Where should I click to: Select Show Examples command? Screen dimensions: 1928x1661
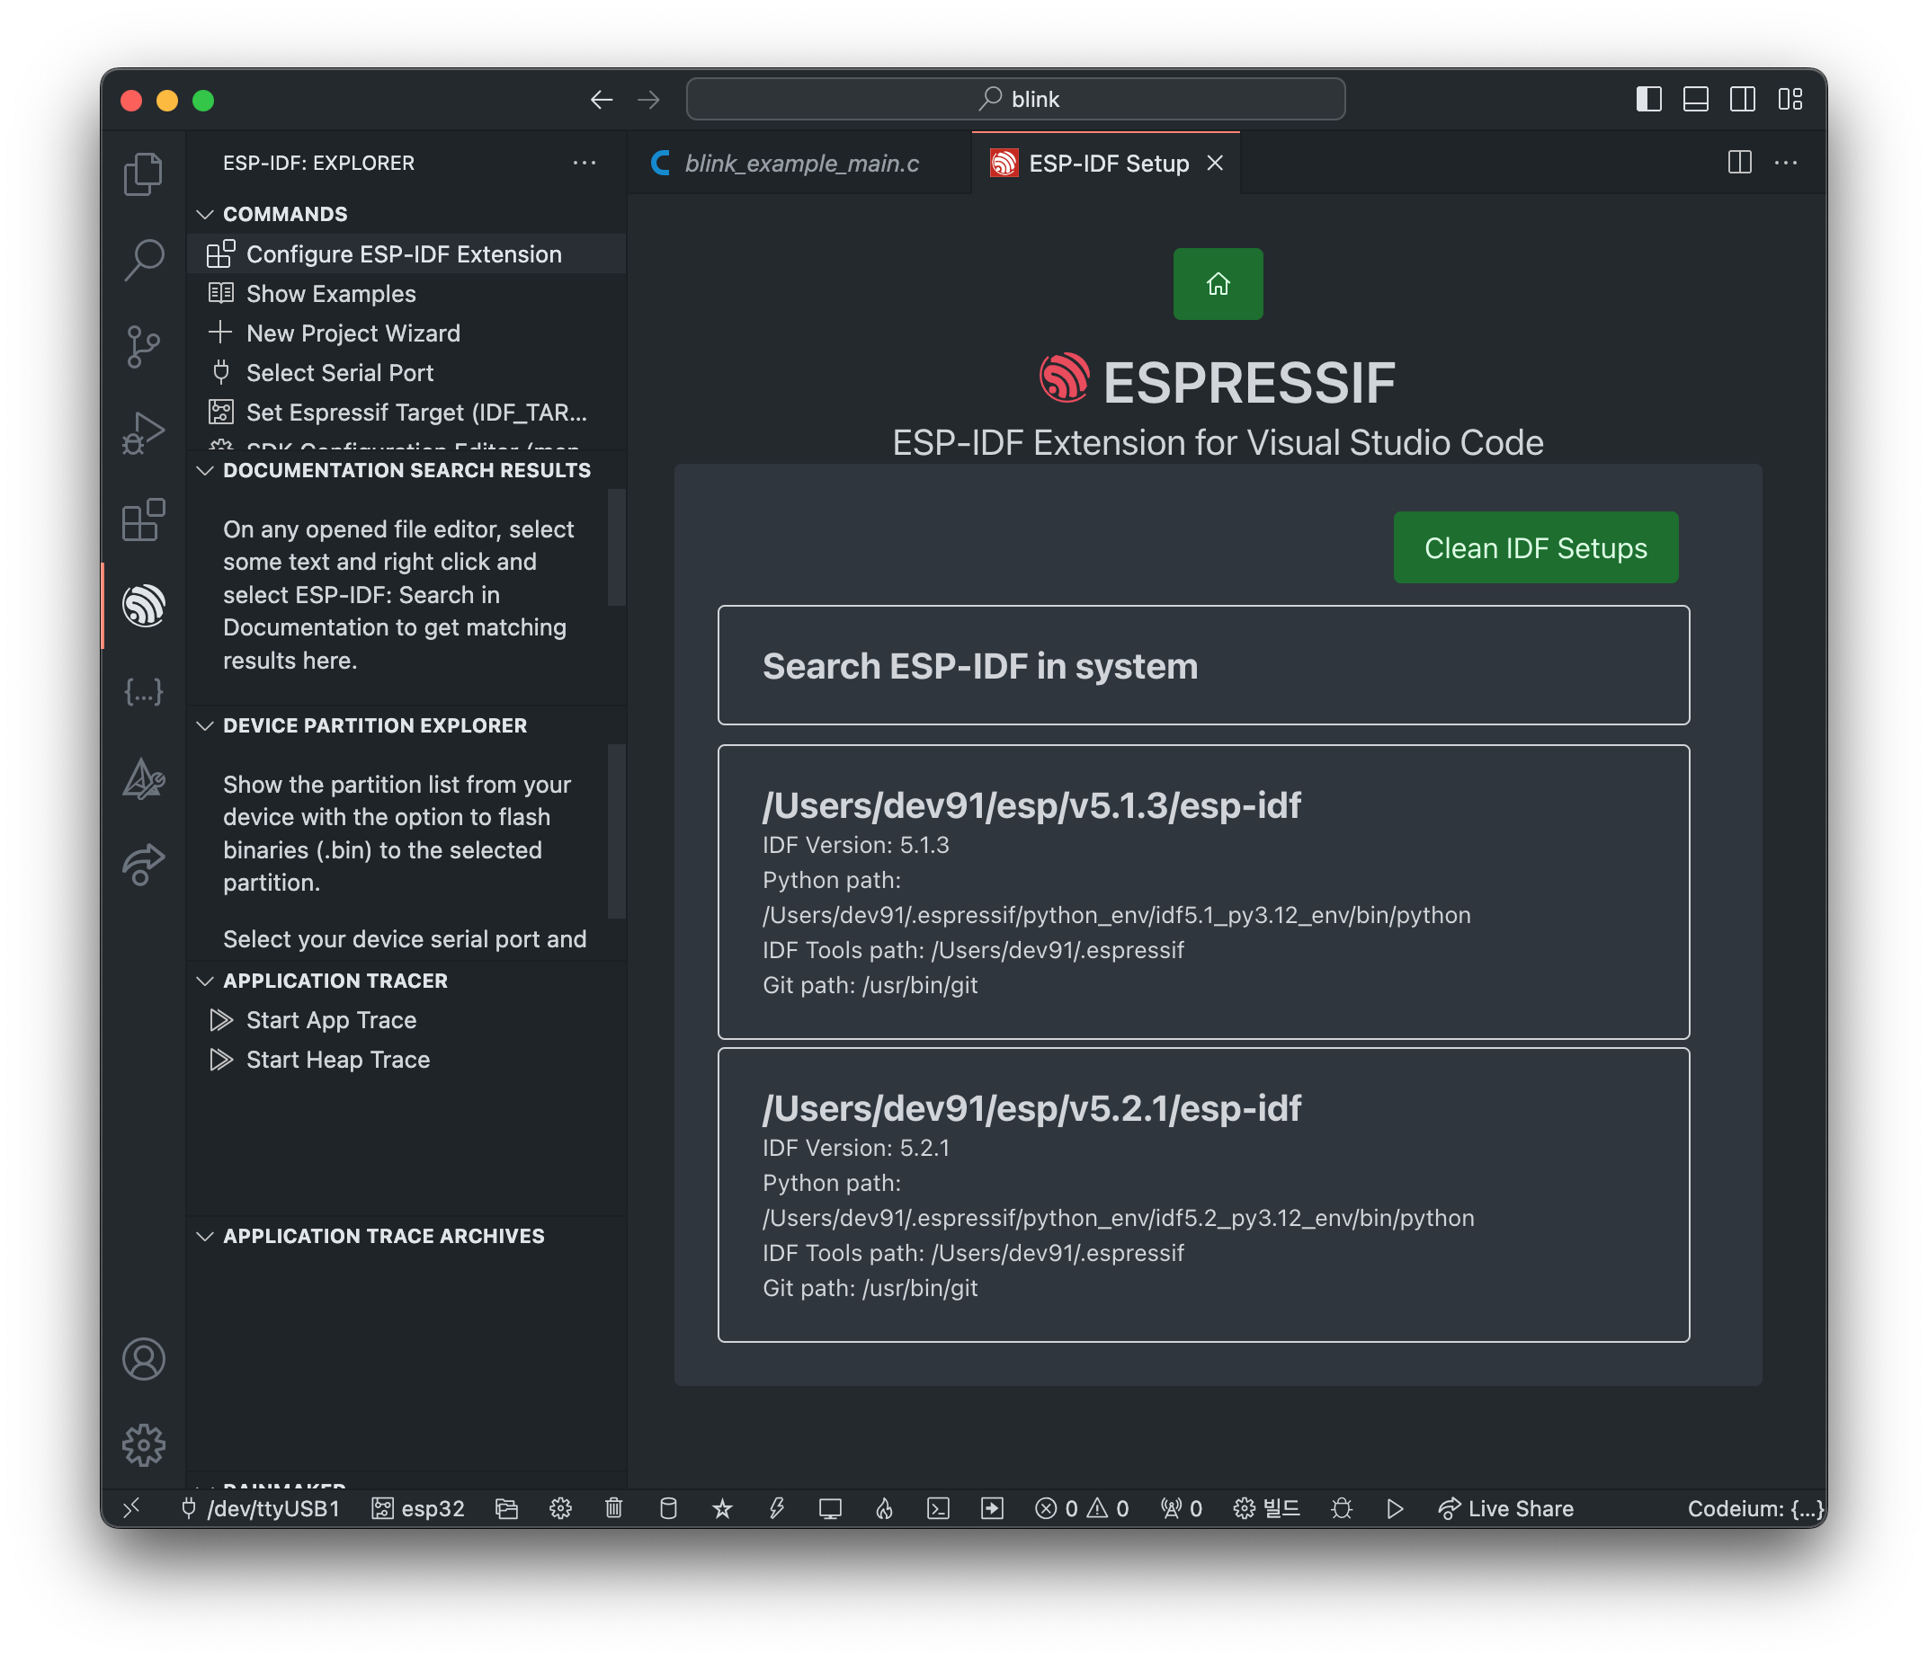(x=330, y=294)
